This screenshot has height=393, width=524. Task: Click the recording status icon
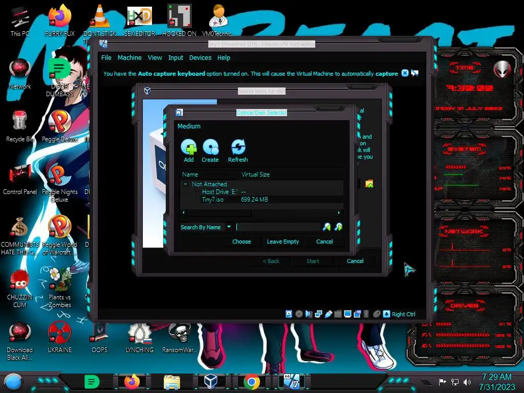(x=357, y=314)
